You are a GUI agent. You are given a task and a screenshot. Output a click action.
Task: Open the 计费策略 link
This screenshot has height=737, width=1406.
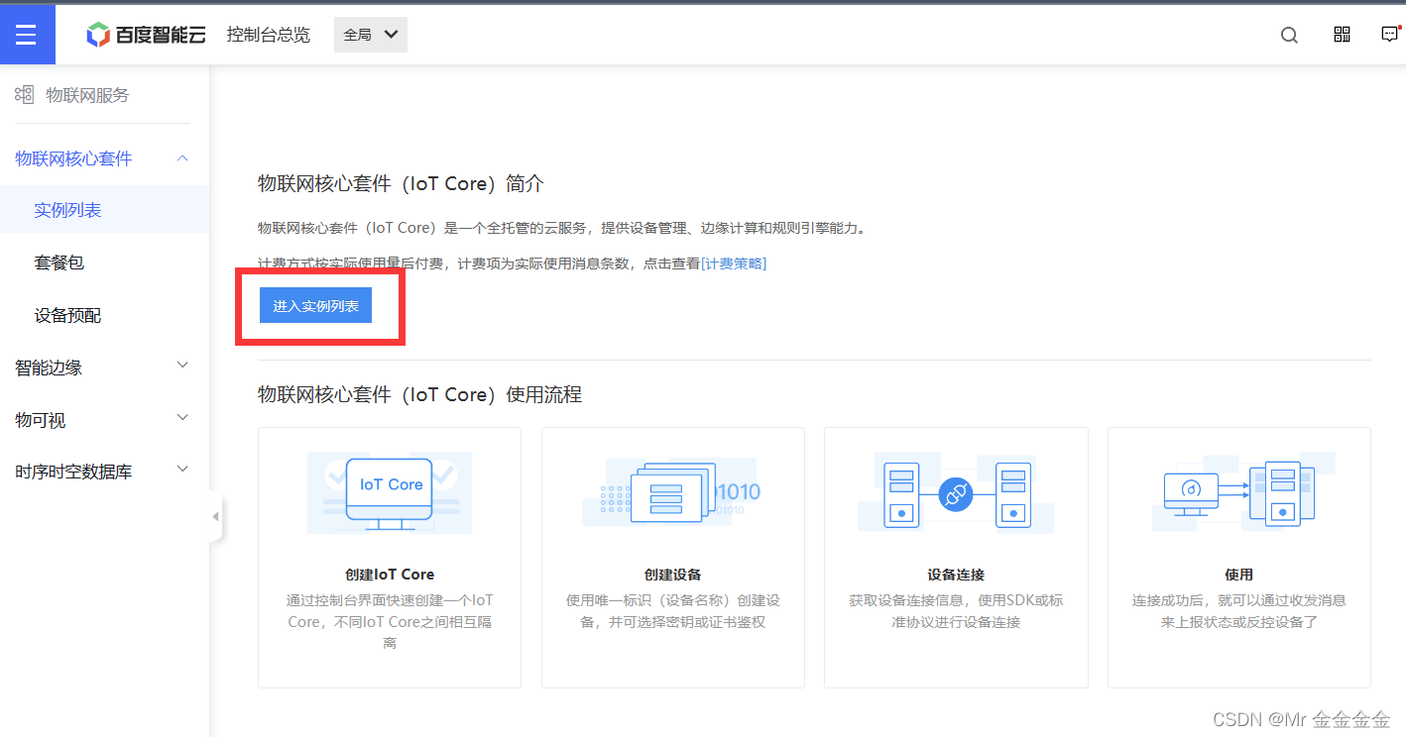tap(734, 263)
